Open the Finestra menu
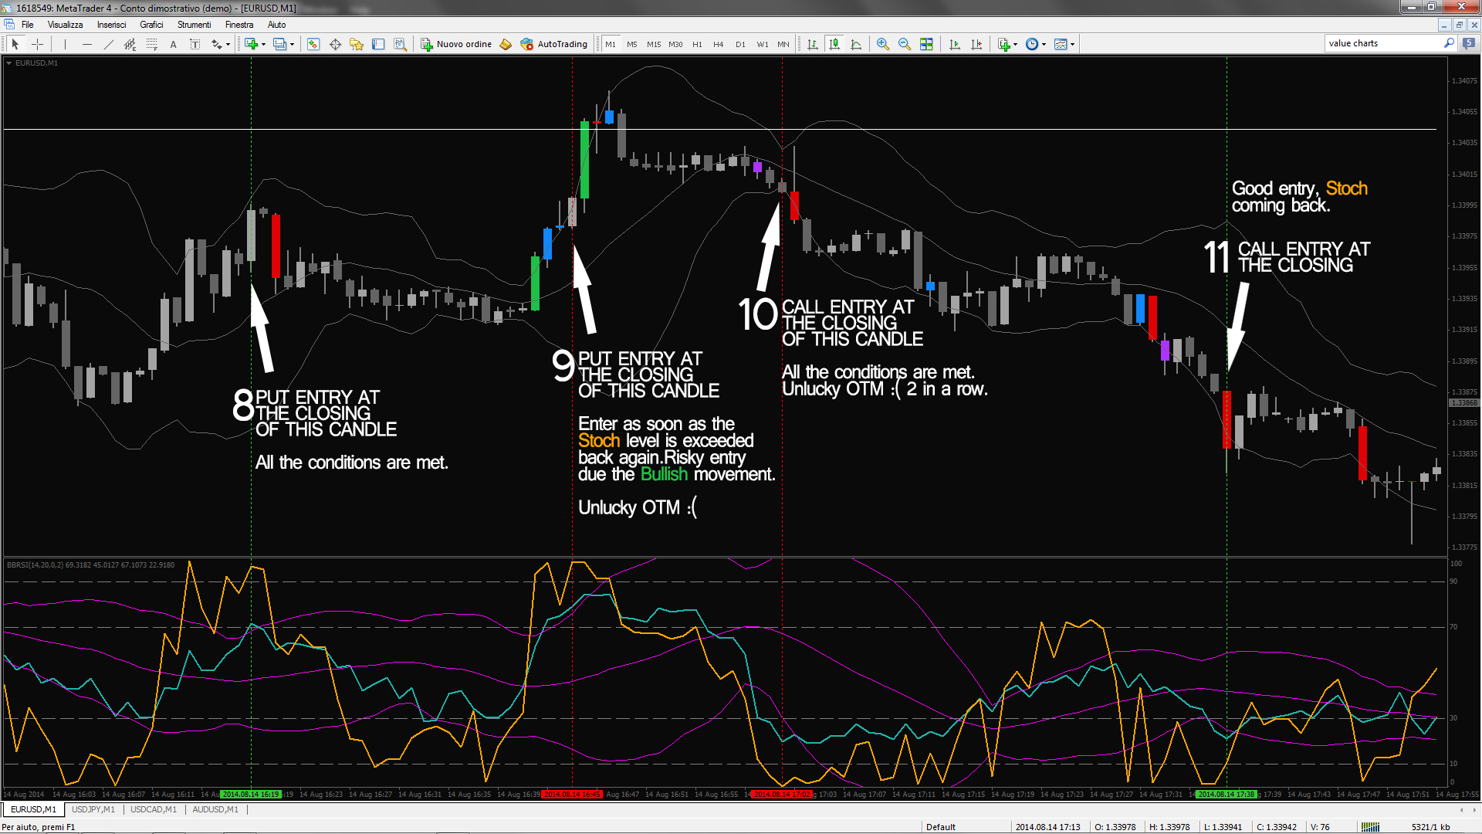The image size is (1482, 834). 239,25
